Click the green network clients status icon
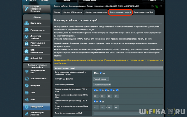This screenshot has height=117, width=187. coord(157,6)
